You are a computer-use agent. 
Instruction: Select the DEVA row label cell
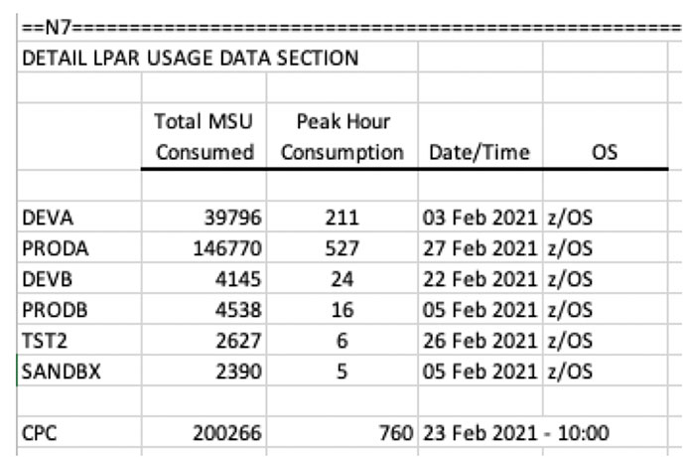coord(79,218)
